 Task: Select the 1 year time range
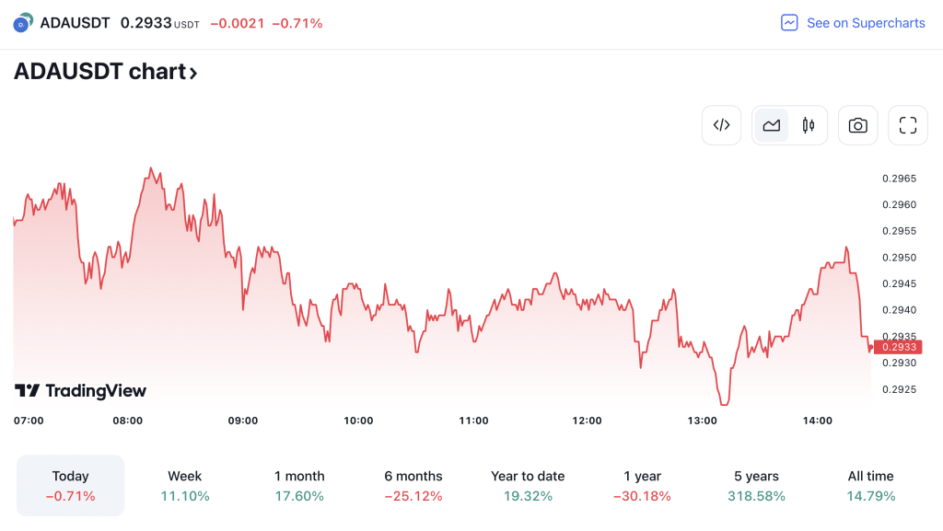coord(642,485)
